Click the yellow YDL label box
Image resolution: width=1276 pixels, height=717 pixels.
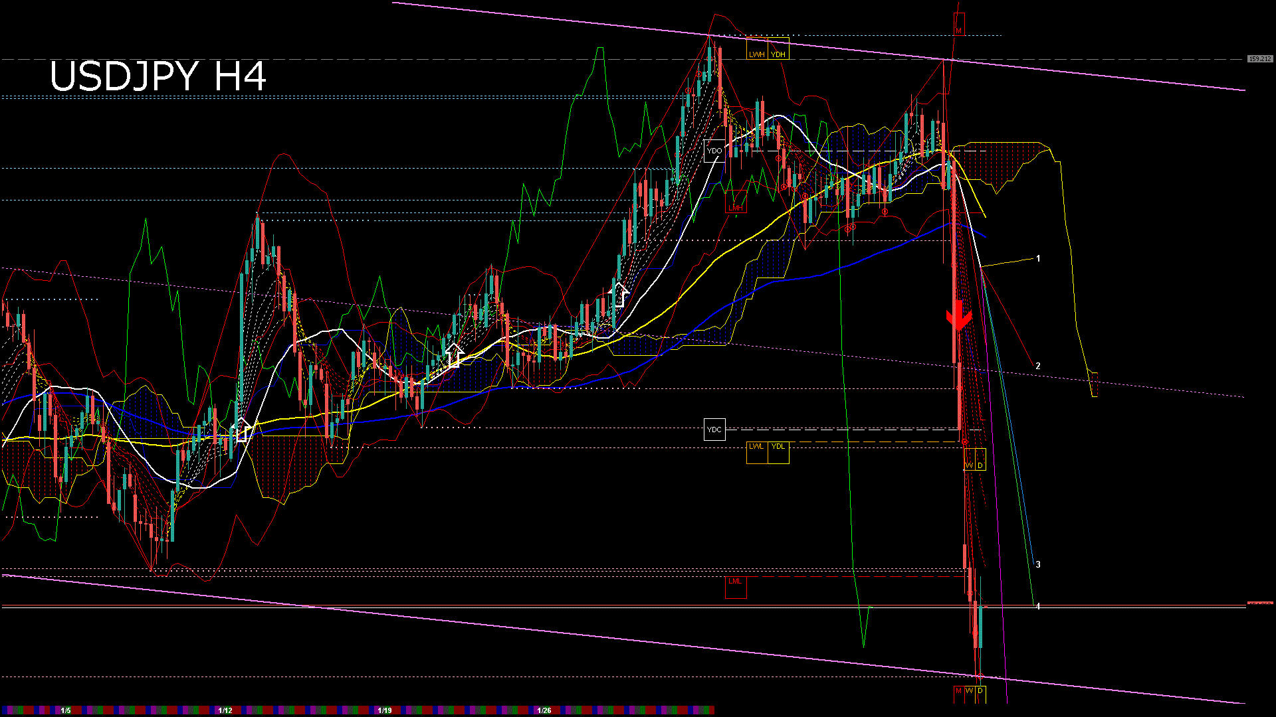click(x=778, y=451)
